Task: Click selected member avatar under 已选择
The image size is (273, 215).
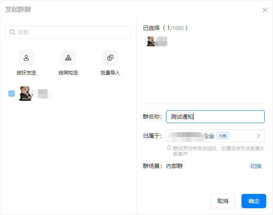Action: [151, 41]
